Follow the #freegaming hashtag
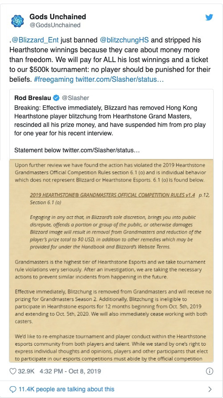Viewport: 223px width, 398px height. click(54, 80)
